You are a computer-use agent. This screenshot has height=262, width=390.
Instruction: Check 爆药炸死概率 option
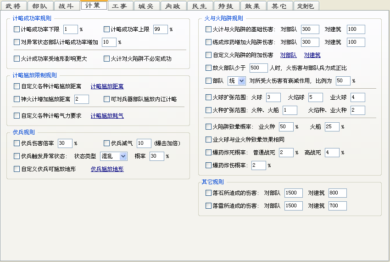tap(208, 153)
